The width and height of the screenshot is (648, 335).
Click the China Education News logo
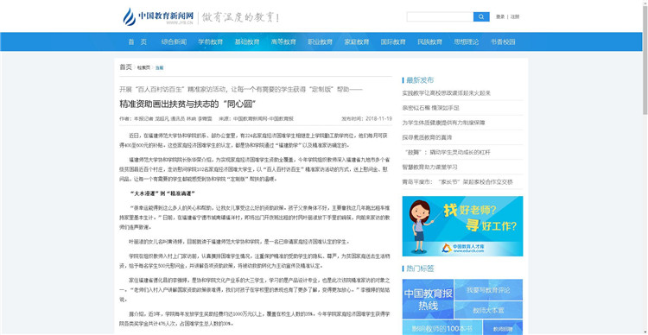tap(159, 17)
